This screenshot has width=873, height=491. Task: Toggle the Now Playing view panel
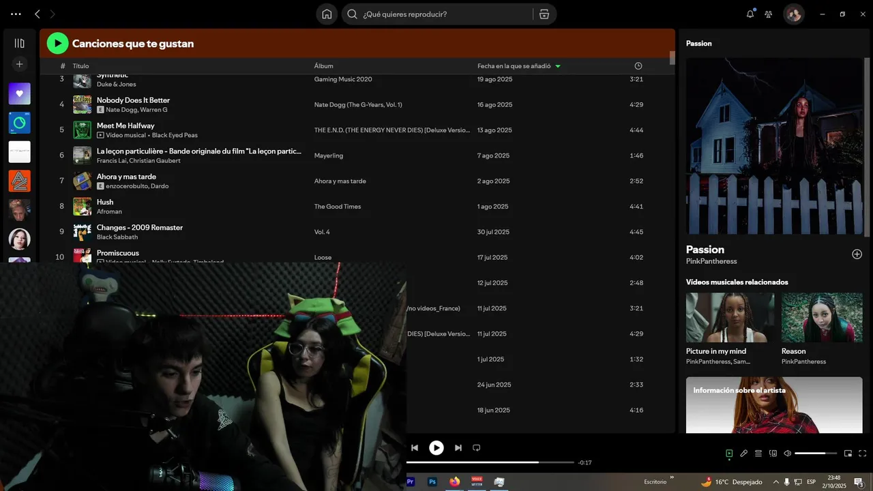pyautogui.click(x=729, y=453)
